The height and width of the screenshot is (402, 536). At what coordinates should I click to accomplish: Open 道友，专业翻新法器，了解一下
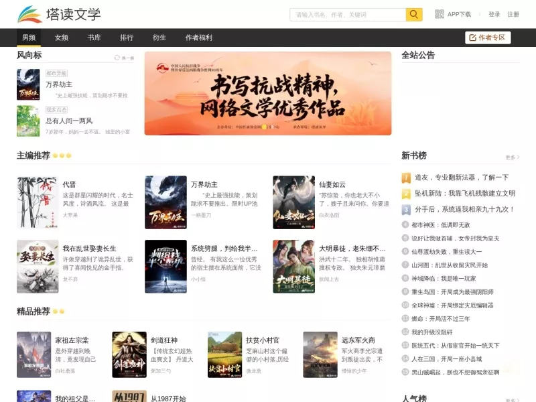pyautogui.click(x=462, y=178)
